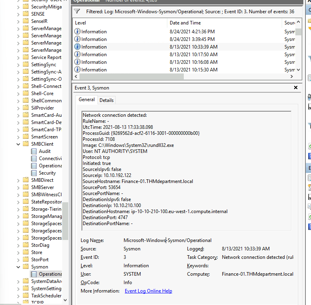
Task: Close the Event 3 preview pane
Action: [295, 87]
